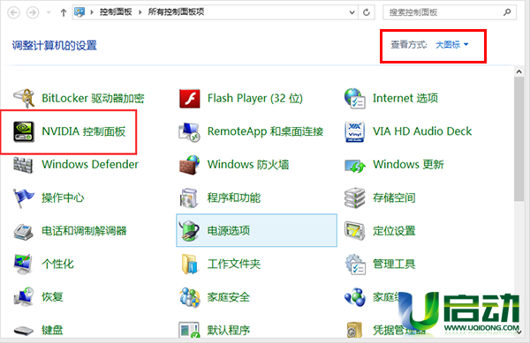This screenshot has height=343, width=530.
Task: Open the 存储空间 text link
Action: click(394, 198)
